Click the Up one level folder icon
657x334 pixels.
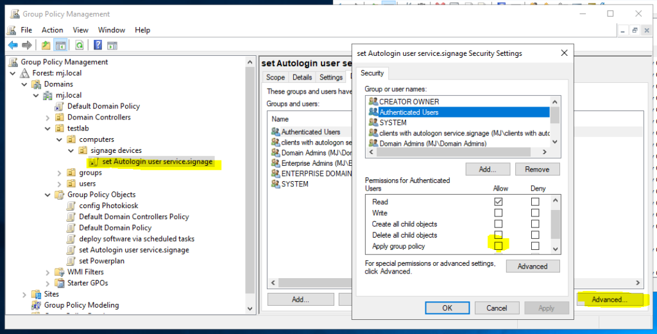click(46, 45)
